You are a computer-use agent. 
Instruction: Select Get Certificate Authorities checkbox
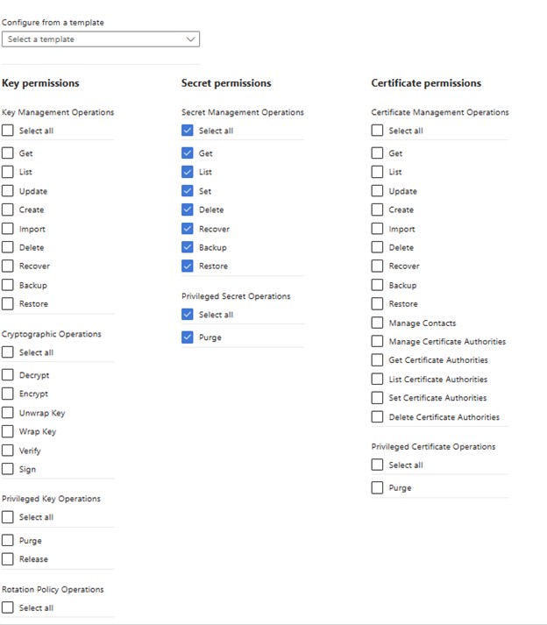click(x=378, y=360)
